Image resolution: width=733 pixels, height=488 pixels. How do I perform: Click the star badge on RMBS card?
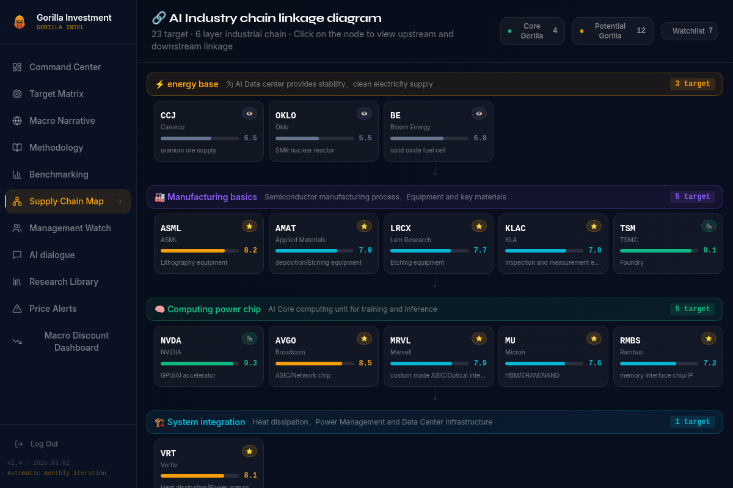[709, 339]
